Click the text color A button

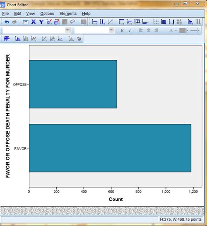click(x=171, y=31)
